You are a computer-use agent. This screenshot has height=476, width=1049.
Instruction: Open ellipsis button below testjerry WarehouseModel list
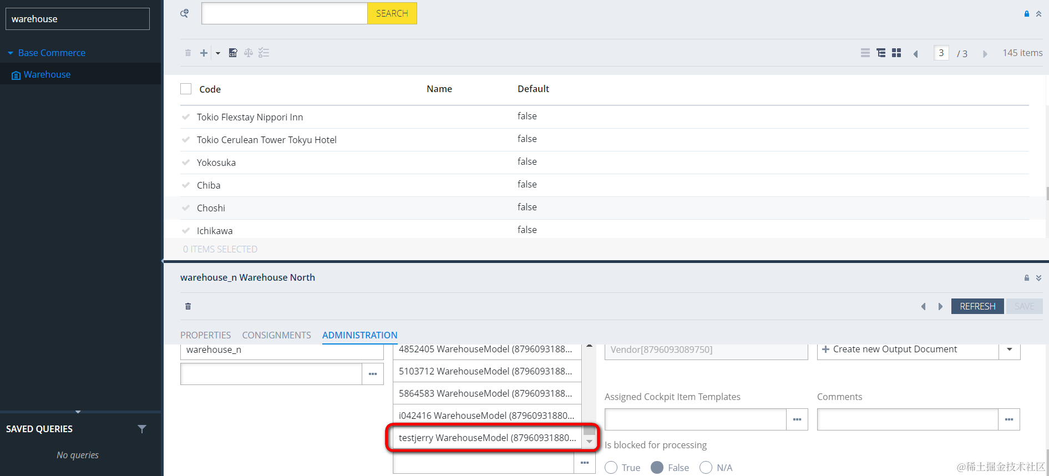click(585, 463)
